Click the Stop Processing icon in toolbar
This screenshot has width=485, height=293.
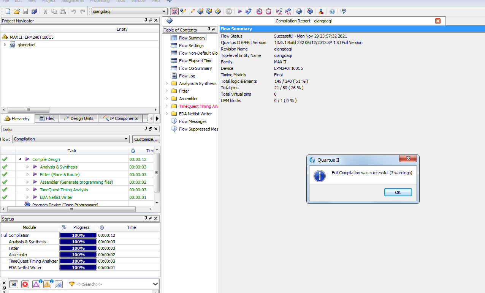point(228,11)
